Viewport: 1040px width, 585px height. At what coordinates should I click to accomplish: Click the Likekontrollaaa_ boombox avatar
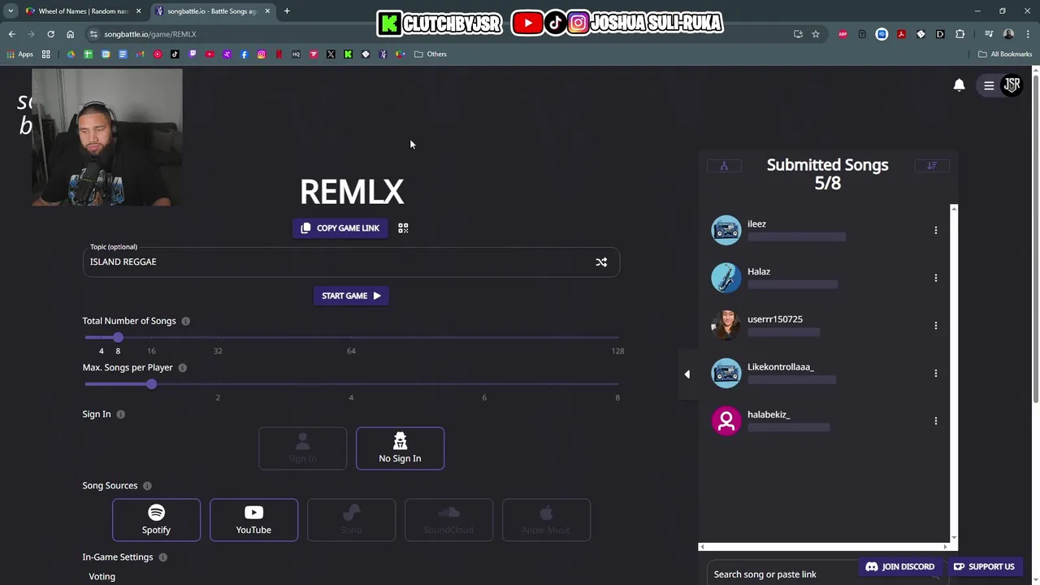[726, 374]
